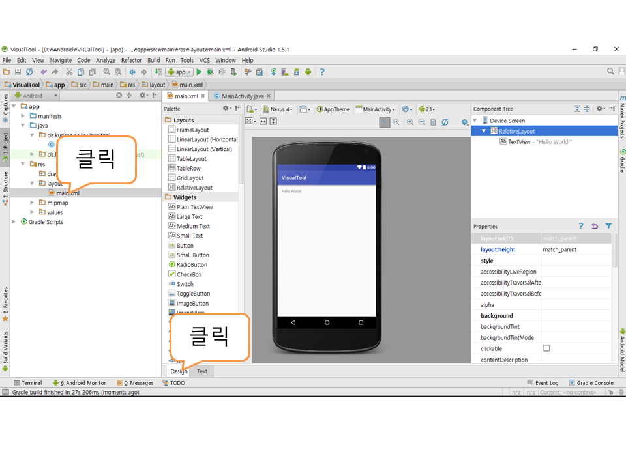Open the Nexus 4 device dropdown

[280, 109]
